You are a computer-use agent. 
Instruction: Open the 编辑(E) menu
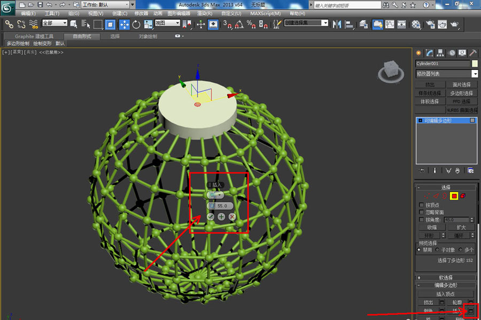tap(28, 13)
